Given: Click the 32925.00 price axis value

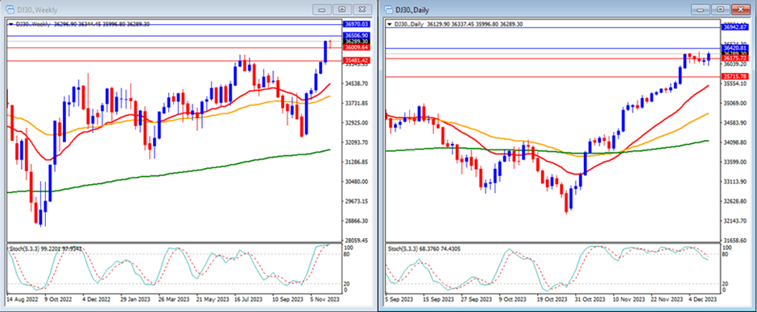Looking at the screenshot, I should tap(358, 122).
